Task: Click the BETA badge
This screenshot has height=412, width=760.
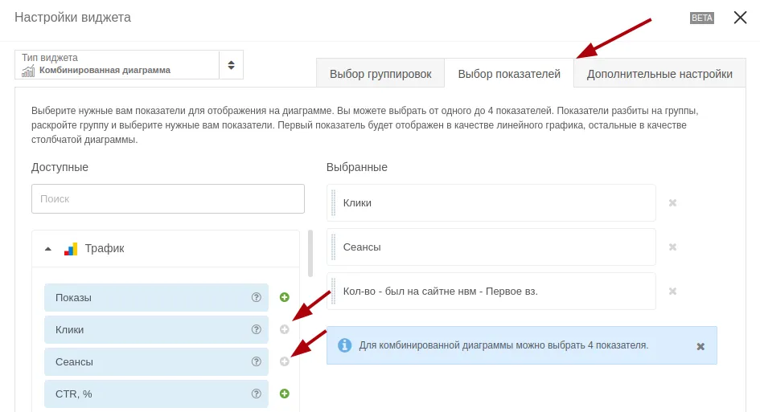Action: coord(702,18)
